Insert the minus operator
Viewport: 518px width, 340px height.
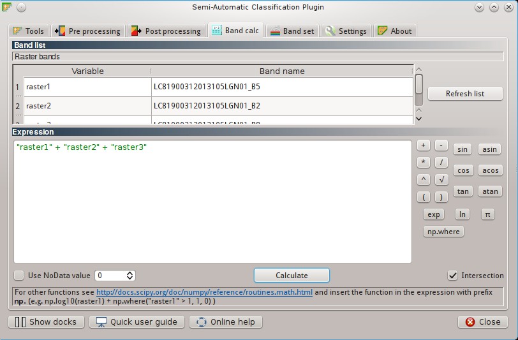tap(441, 145)
